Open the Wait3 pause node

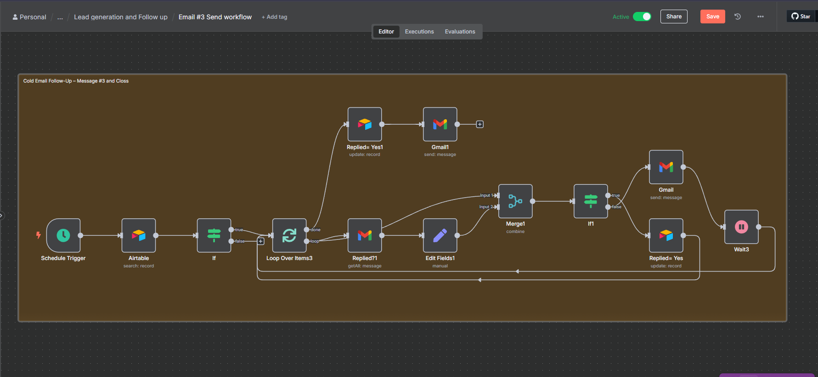click(741, 227)
